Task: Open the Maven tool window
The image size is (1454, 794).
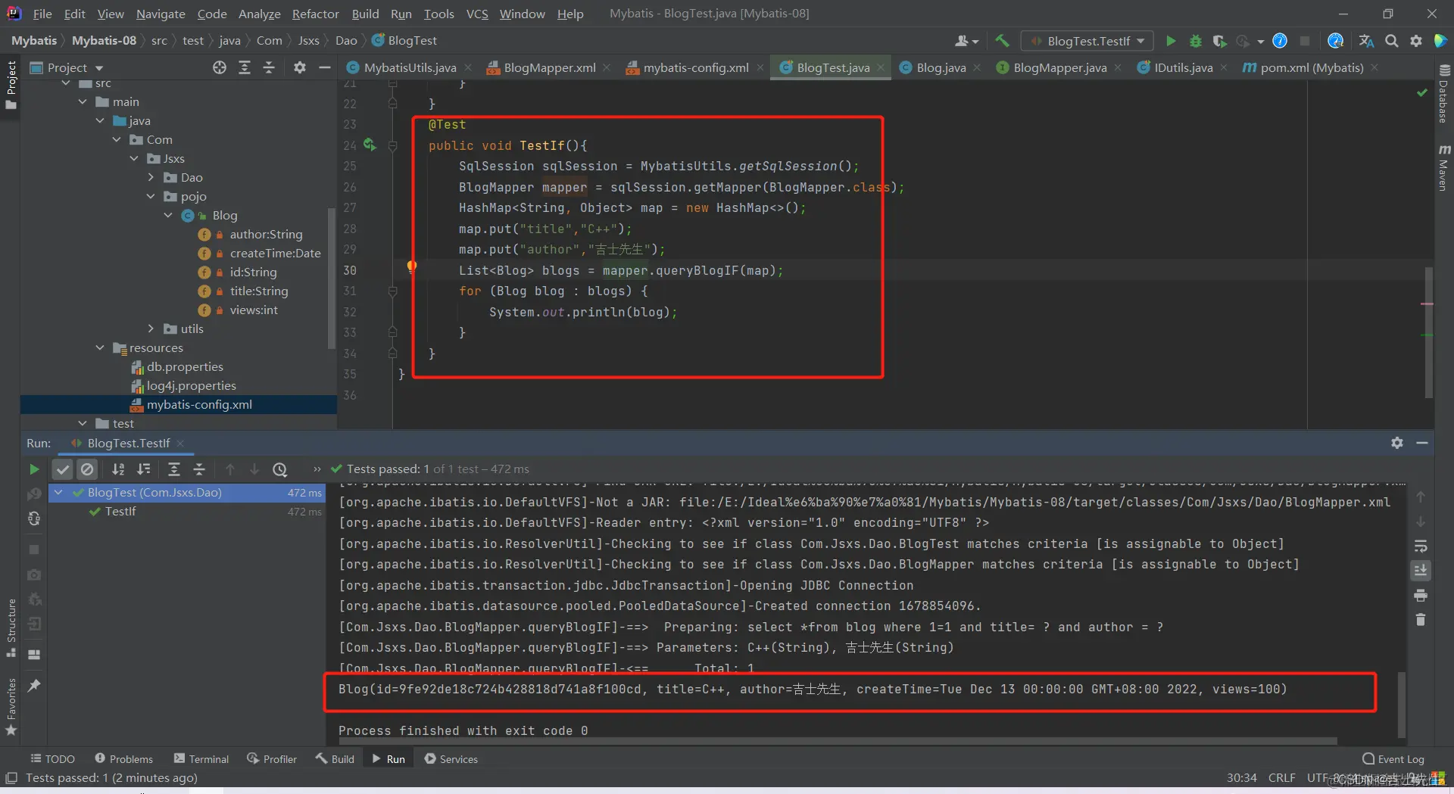Action: click(x=1444, y=167)
